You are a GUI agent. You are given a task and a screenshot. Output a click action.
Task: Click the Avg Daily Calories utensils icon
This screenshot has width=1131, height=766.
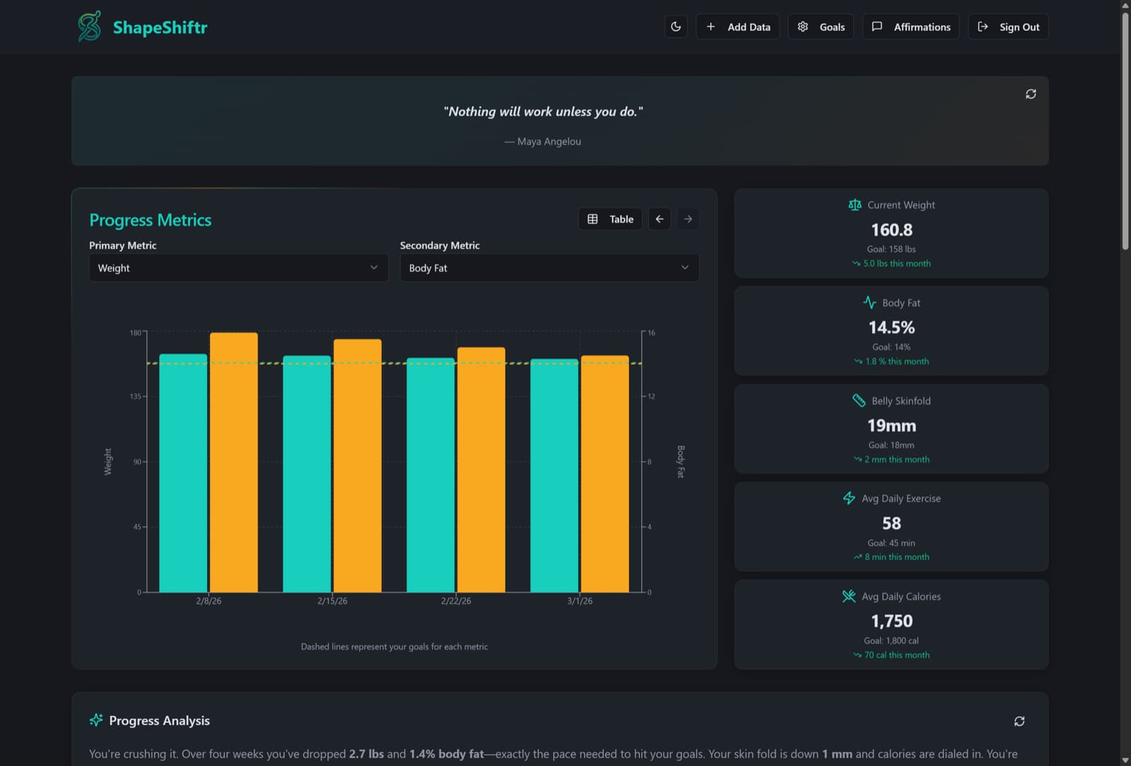click(849, 596)
